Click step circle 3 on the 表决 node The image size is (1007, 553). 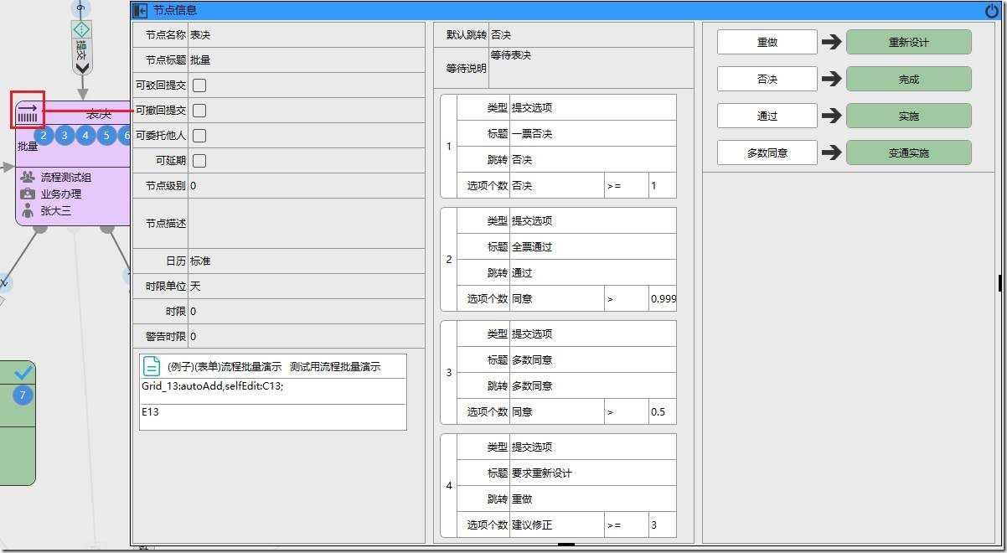pyautogui.click(x=65, y=135)
